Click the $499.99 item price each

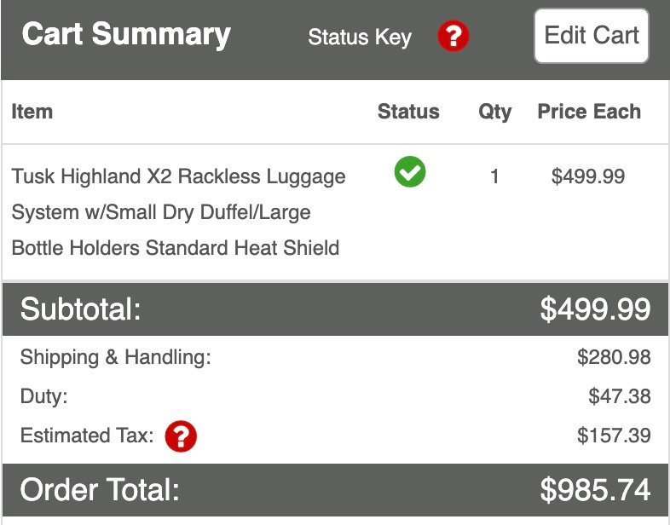coord(587,176)
